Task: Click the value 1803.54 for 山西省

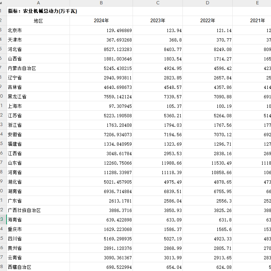Action: 158,59
